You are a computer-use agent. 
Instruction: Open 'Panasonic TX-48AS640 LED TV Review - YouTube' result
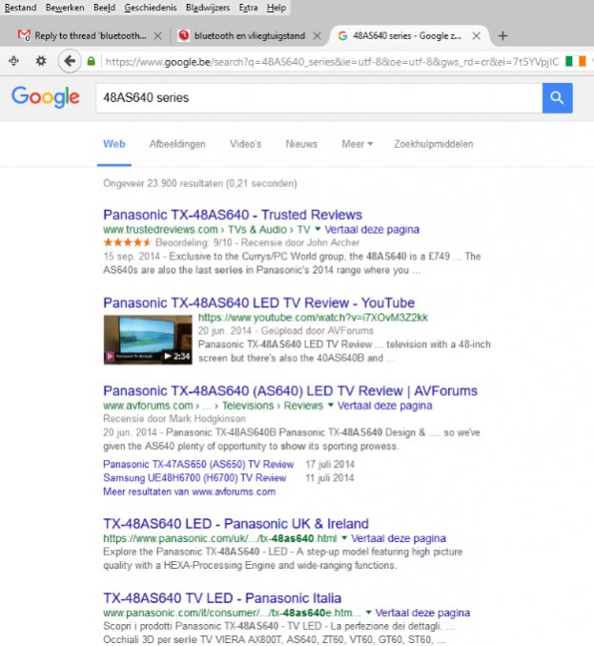(x=259, y=302)
